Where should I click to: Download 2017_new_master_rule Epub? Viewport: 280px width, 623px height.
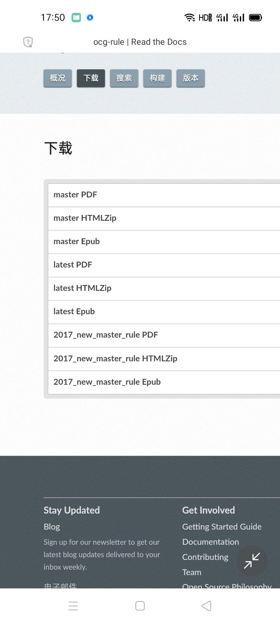click(x=164, y=382)
